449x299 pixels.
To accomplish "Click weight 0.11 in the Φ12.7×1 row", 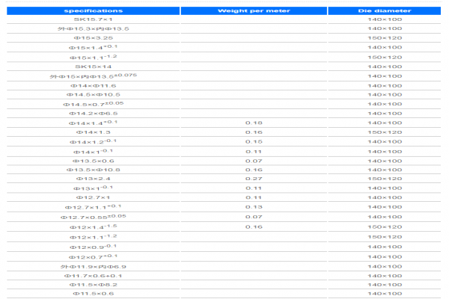I will 254,197.
